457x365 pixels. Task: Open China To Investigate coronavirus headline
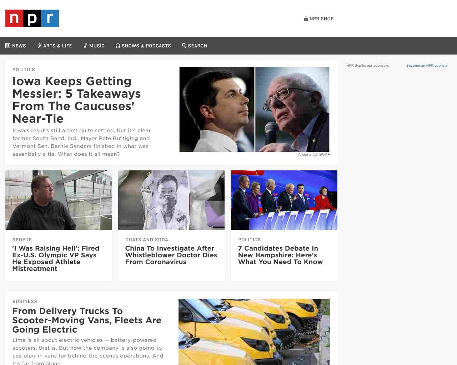click(x=171, y=255)
